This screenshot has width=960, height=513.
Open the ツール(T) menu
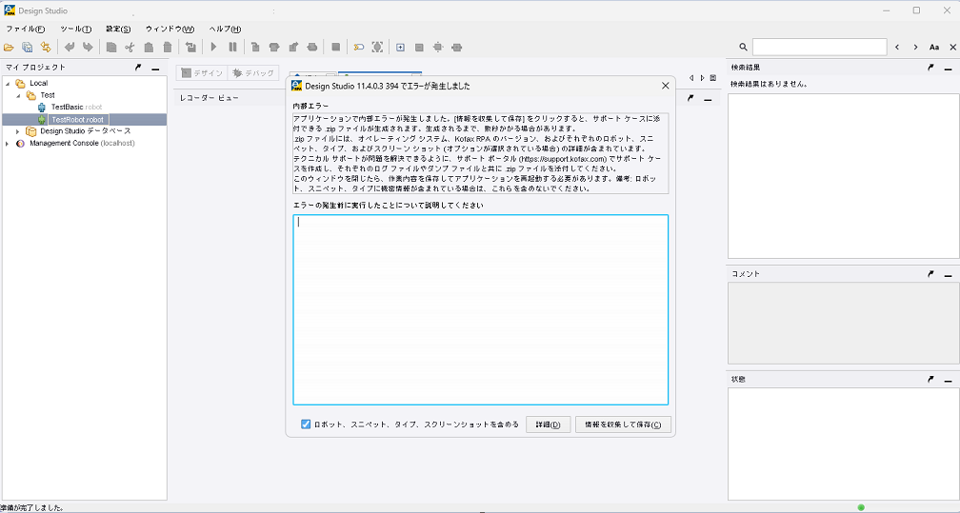[76, 29]
